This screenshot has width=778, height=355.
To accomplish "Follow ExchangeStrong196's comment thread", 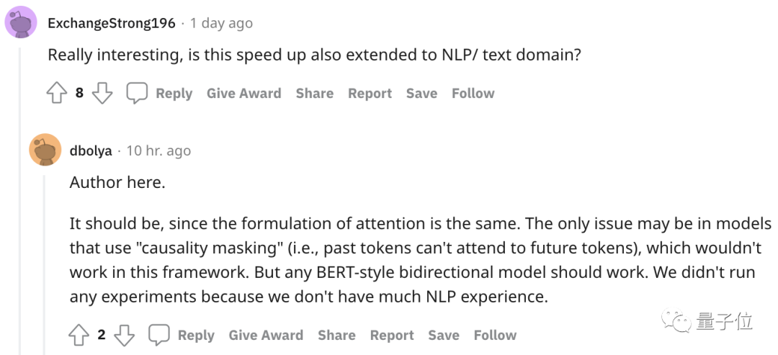I will [x=473, y=94].
